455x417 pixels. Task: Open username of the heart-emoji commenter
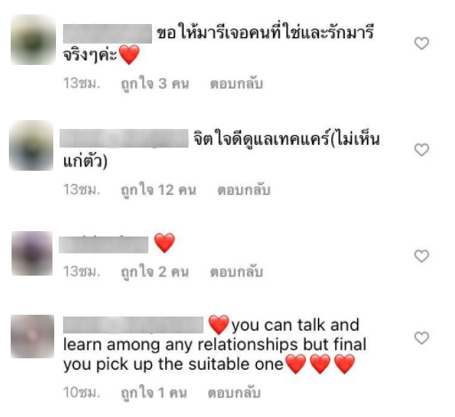click(x=104, y=245)
